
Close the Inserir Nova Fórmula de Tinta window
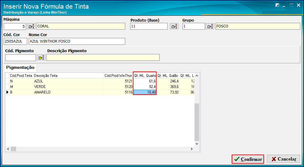click(298, 5)
